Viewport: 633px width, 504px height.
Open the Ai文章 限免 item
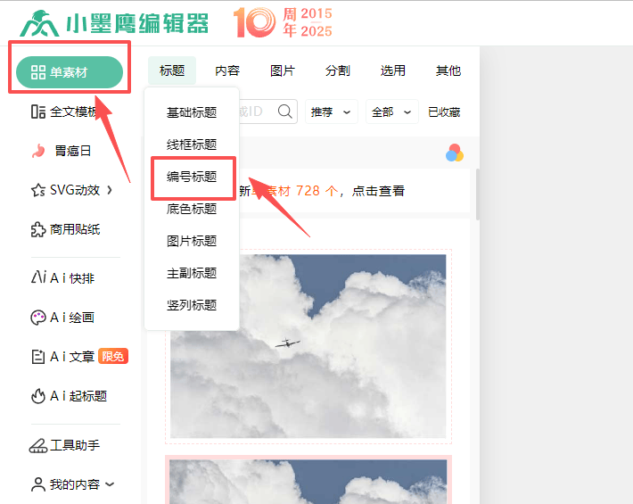(x=78, y=357)
